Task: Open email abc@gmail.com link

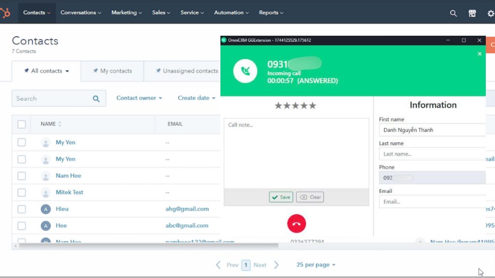Action: [x=187, y=226]
